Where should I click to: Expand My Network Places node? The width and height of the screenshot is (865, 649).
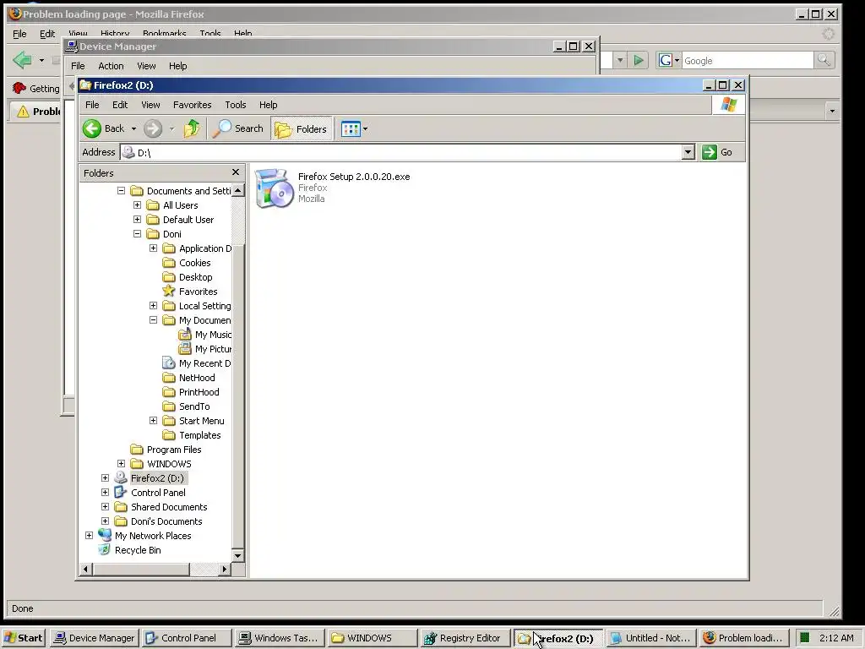click(90, 535)
